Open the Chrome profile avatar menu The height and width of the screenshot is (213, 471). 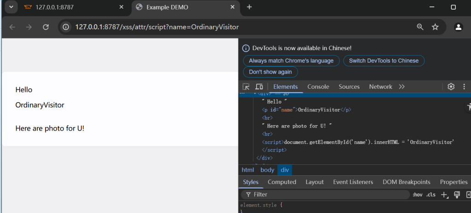point(458,27)
